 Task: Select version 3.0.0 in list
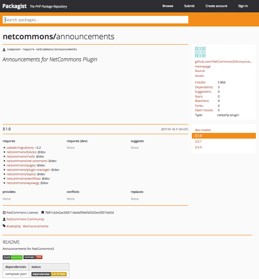point(198,147)
